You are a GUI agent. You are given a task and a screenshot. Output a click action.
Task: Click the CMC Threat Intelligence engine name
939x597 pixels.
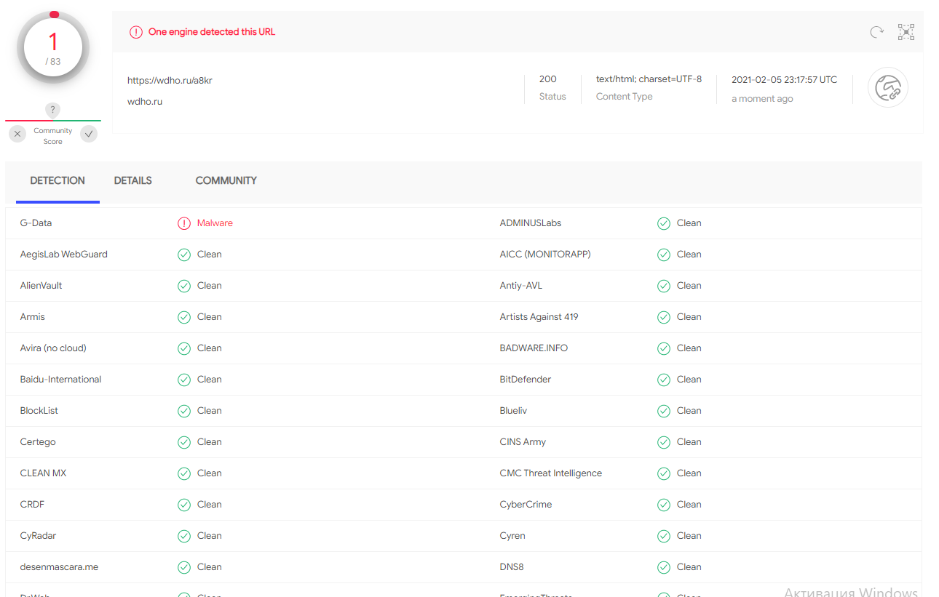pos(551,473)
